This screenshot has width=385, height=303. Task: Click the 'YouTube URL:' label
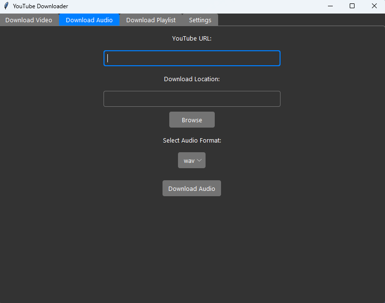pyautogui.click(x=192, y=39)
